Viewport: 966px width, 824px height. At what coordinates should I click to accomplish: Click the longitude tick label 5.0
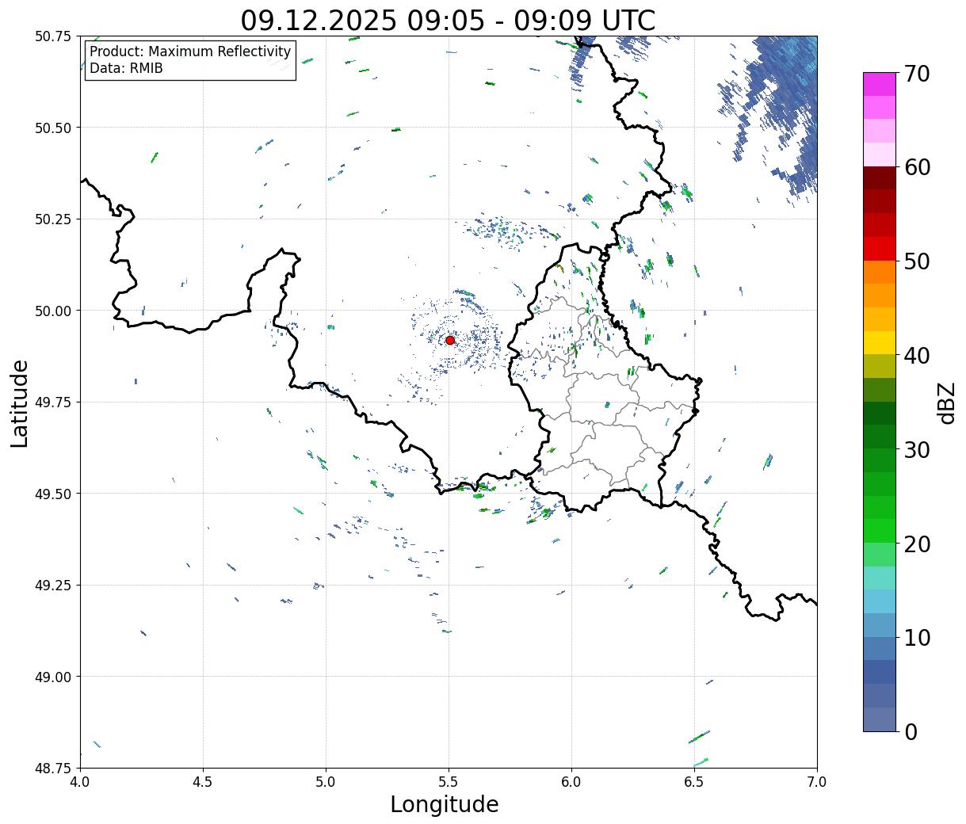(x=326, y=781)
